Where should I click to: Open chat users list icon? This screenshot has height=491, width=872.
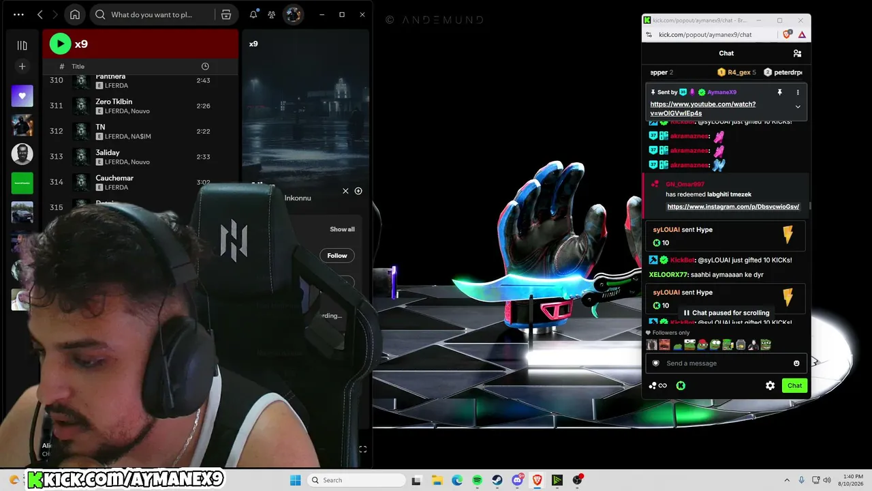point(797,53)
